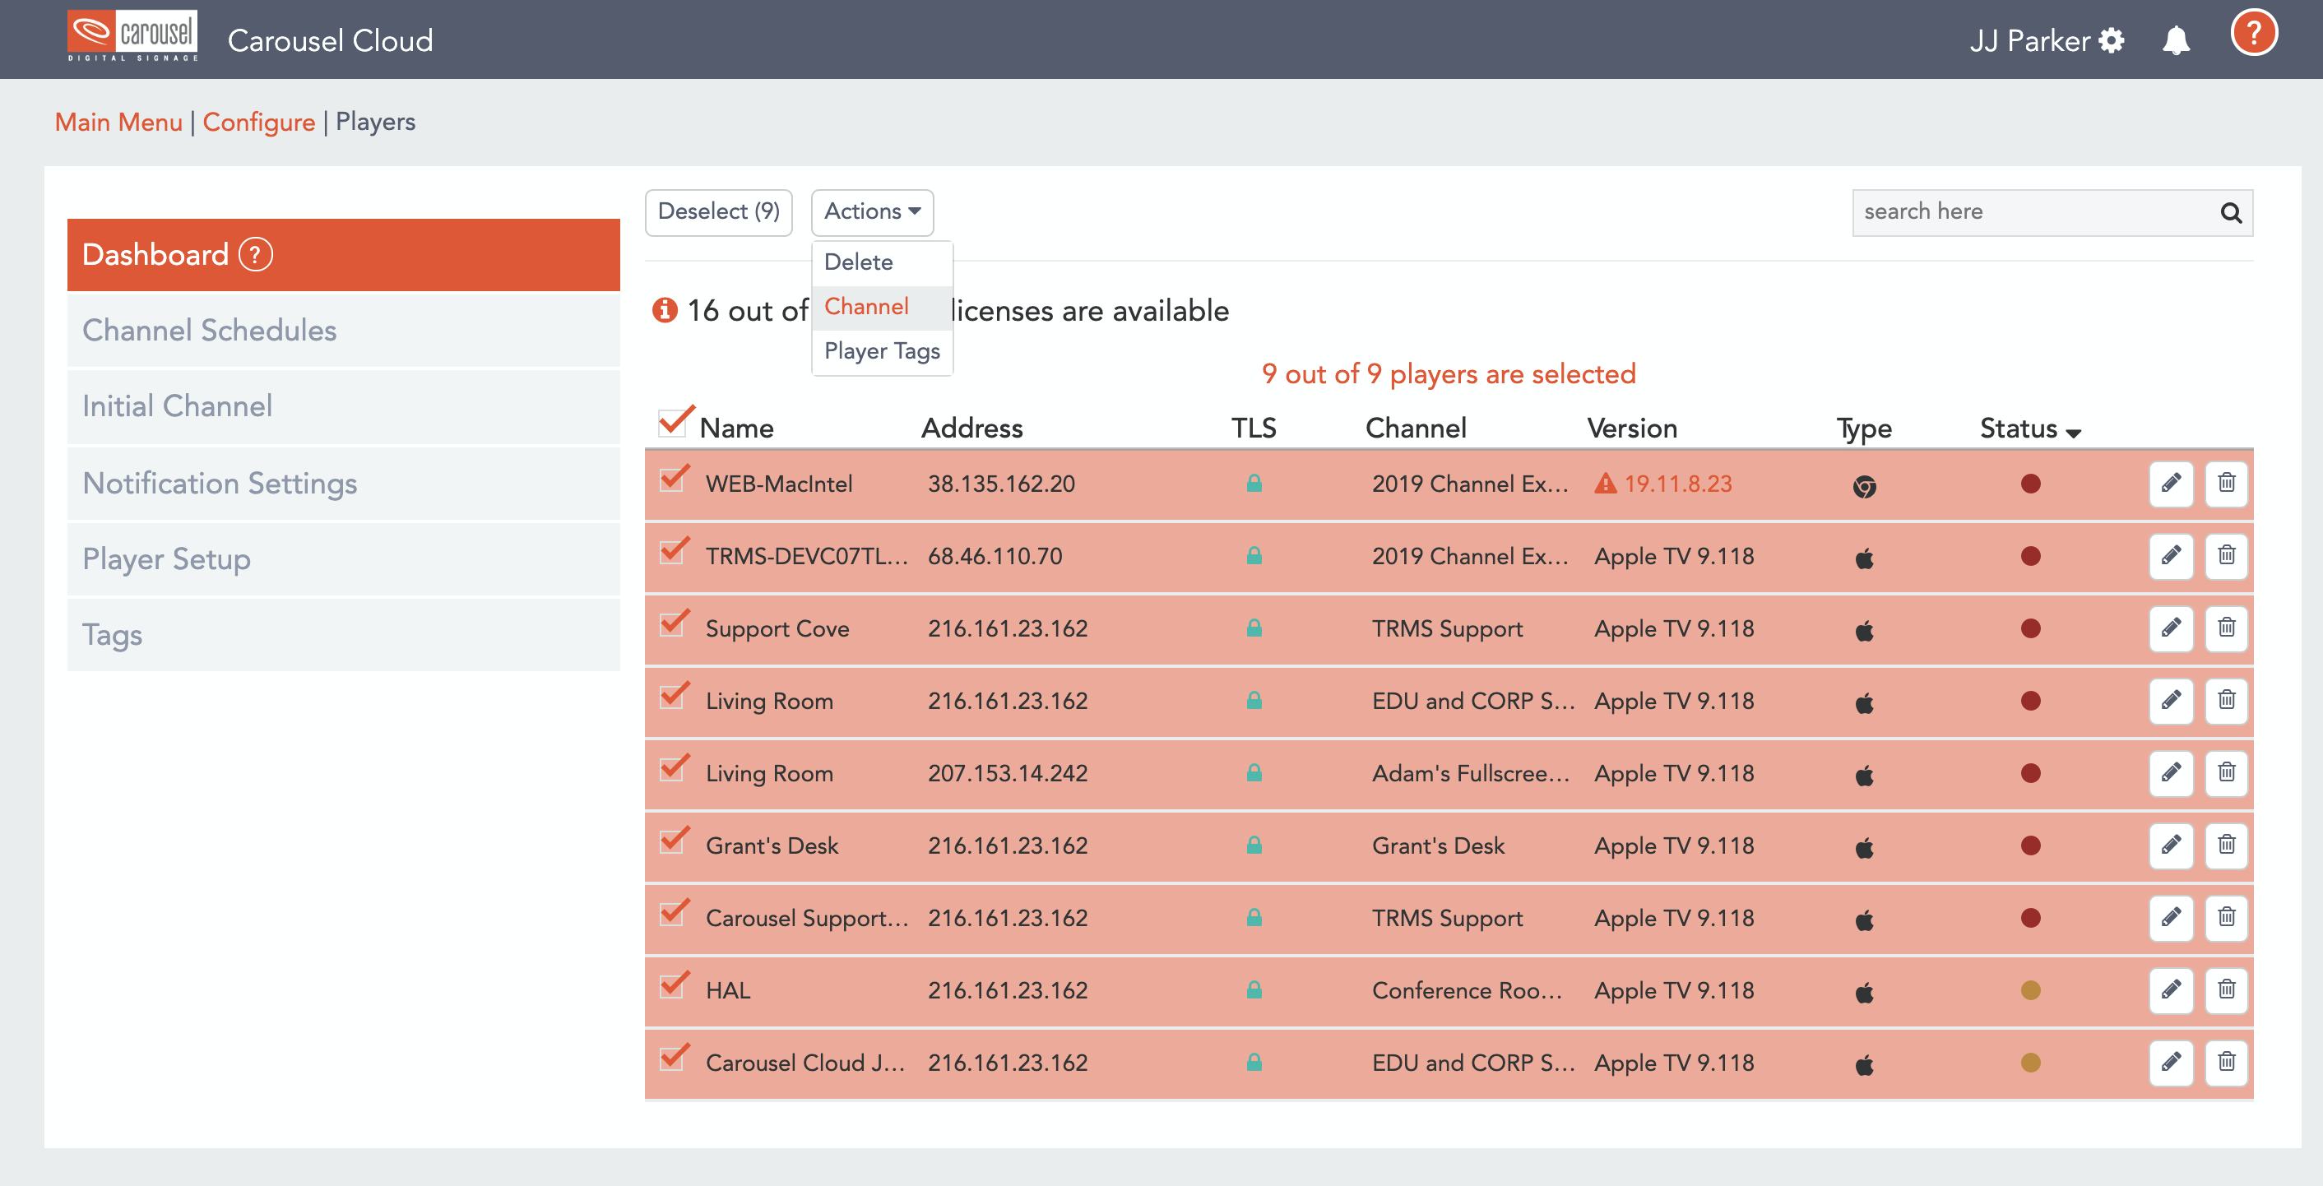Viewport: 2323px width, 1186px height.
Task: Collapse the Actions dropdown
Action: tap(871, 212)
